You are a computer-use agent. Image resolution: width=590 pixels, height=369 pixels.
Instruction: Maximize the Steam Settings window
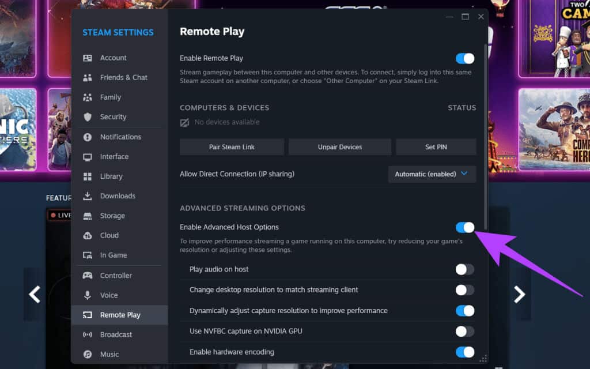pos(465,17)
